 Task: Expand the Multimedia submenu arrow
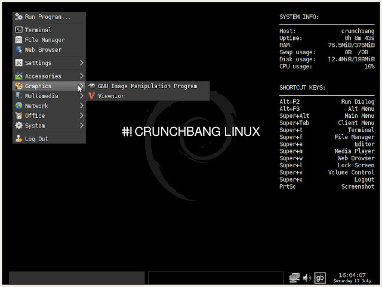(82, 96)
